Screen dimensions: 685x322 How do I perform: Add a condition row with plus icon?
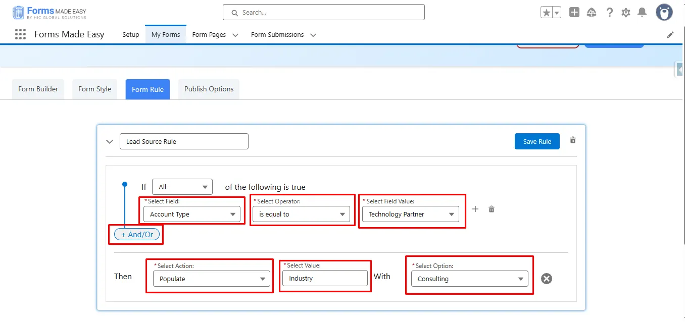(x=475, y=209)
